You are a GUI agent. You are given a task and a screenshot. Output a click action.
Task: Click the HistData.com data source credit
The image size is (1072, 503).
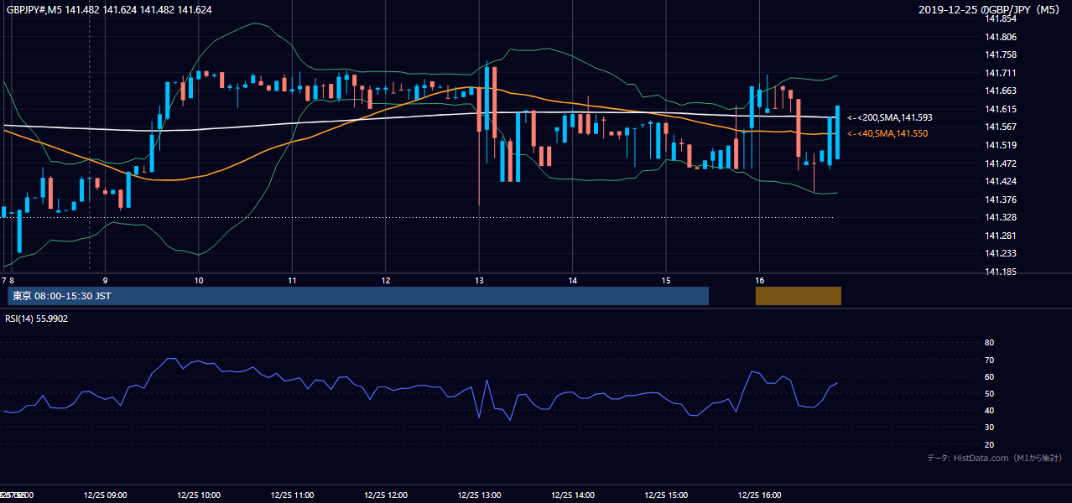[x=995, y=458]
